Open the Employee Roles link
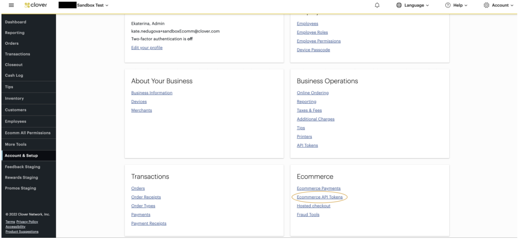 (312, 32)
